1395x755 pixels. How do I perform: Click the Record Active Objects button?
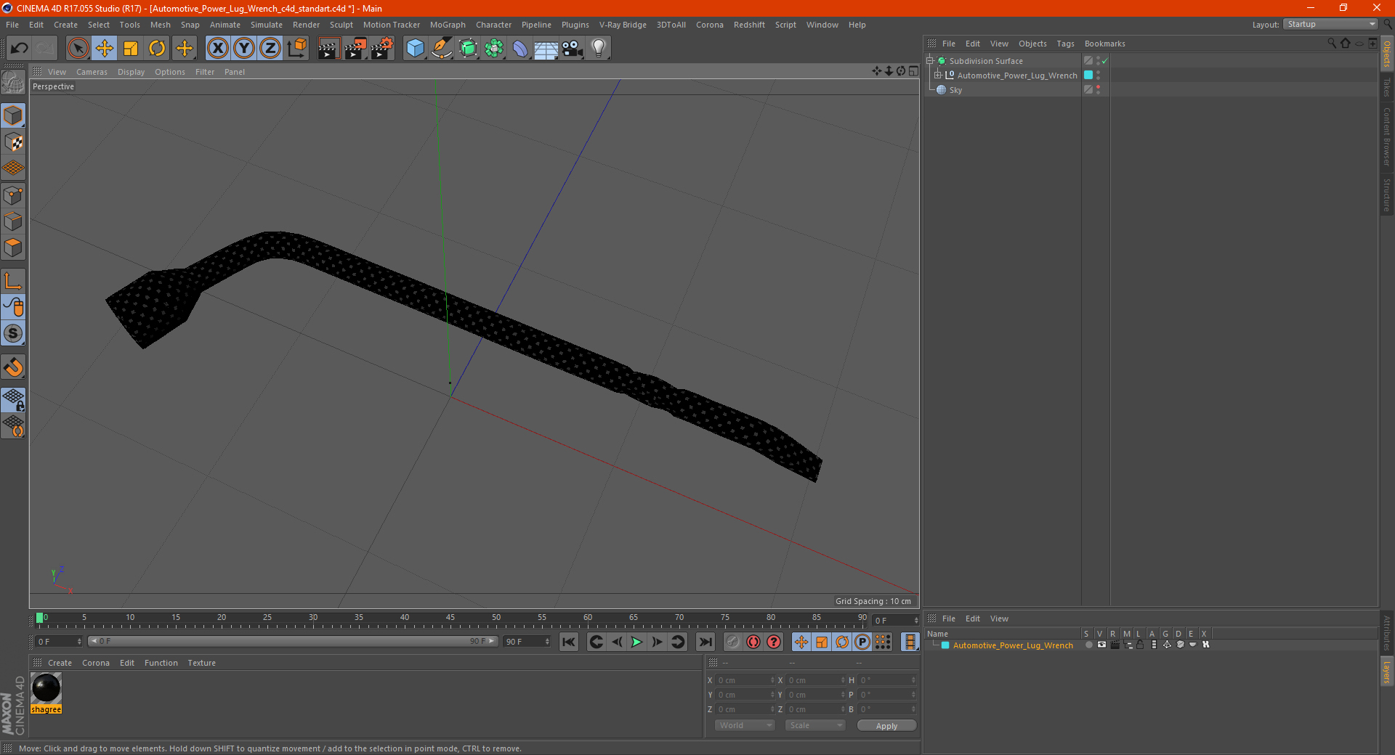coord(733,642)
